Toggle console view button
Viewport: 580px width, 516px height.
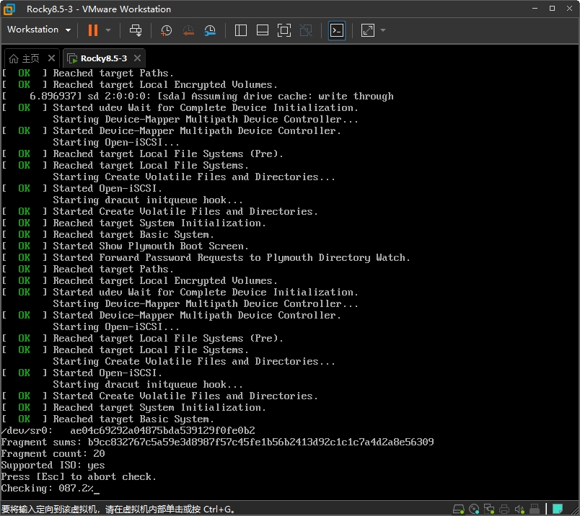click(x=337, y=30)
